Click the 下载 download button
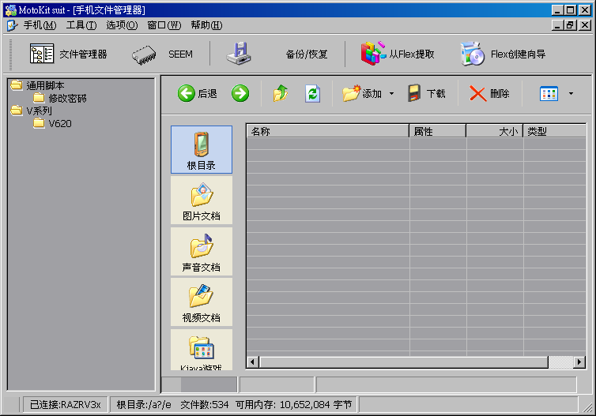The height and width of the screenshot is (416, 596). click(x=427, y=93)
